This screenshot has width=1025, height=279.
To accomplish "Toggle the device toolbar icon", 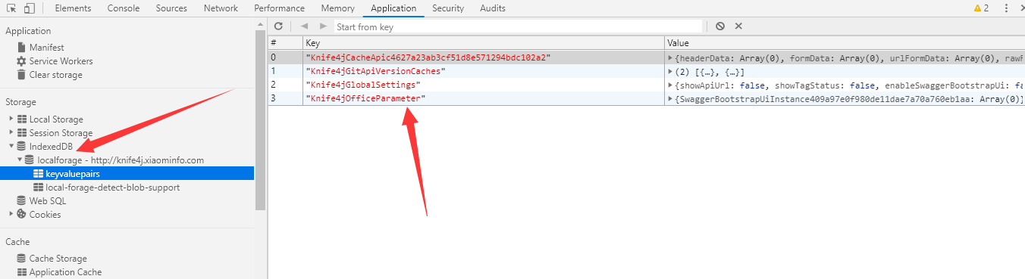I will [30, 8].
